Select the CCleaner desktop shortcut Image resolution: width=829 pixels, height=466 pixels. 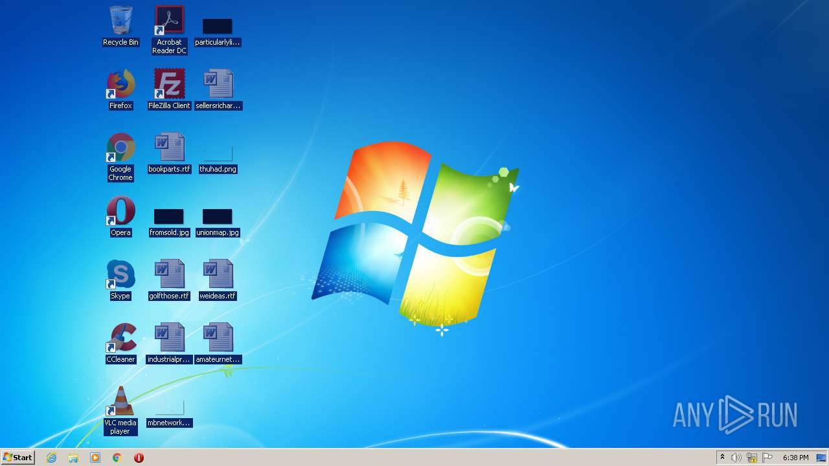click(x=120, y=343)
